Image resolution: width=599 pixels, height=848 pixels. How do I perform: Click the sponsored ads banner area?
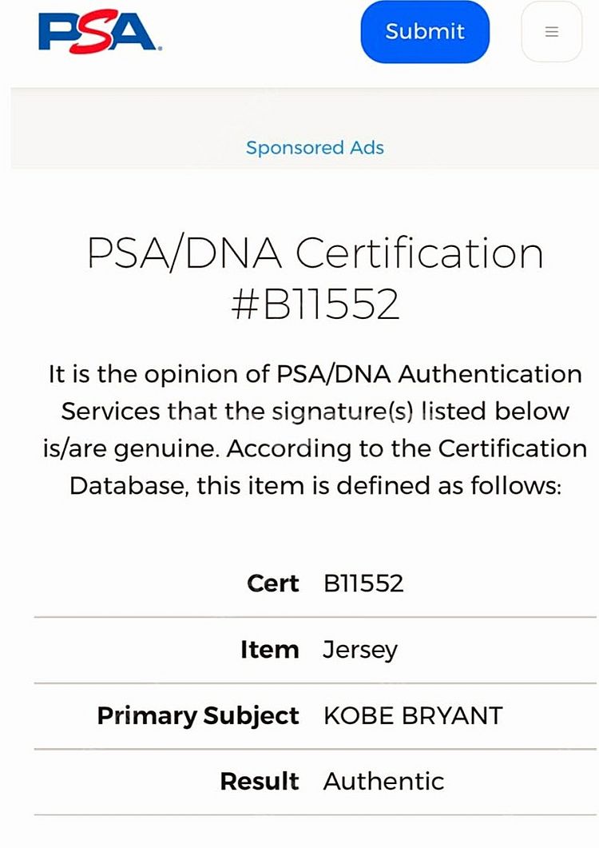[305, 128]
